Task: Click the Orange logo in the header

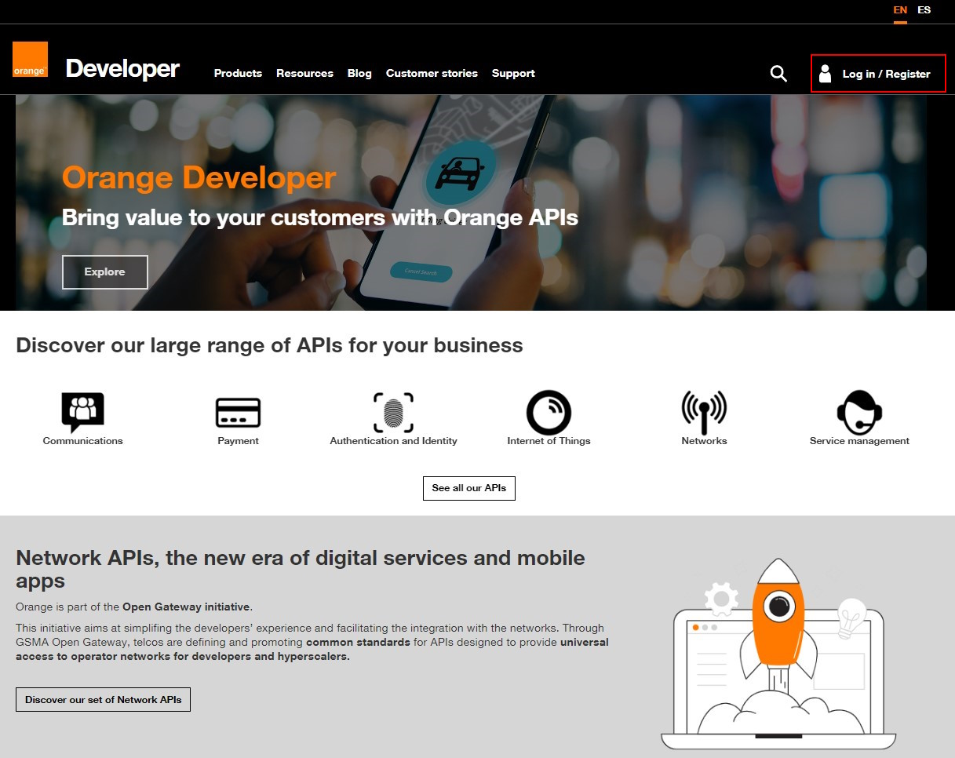Action: point(30,60)
